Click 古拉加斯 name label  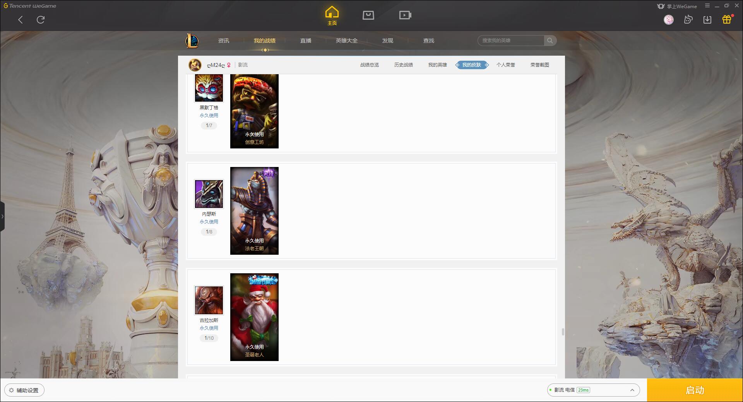click(x=209, y=320)
